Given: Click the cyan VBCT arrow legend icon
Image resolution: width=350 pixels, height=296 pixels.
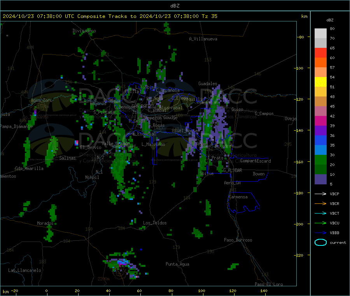Looking at the screenshot, I should coord(320,213).
